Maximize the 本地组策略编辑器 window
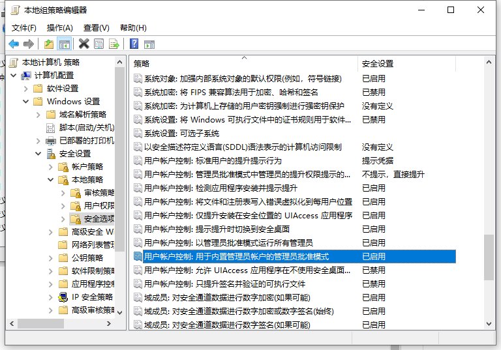 pos(451,10)
